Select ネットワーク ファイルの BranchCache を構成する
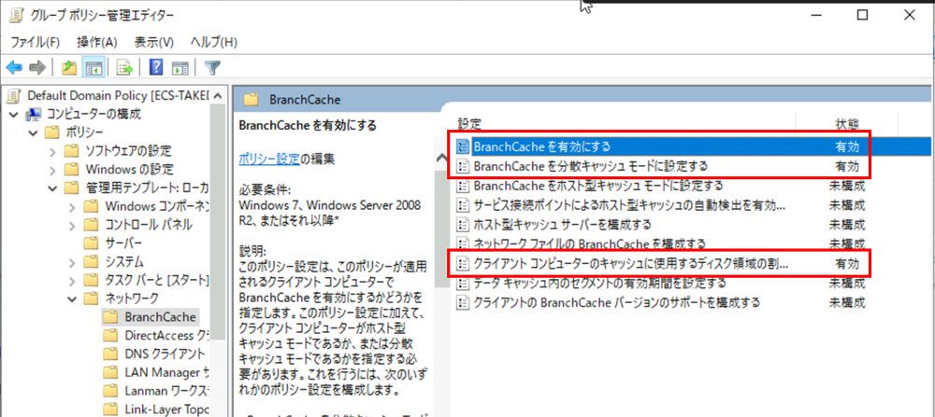This screenshot has height=417, width=935. 590,243
